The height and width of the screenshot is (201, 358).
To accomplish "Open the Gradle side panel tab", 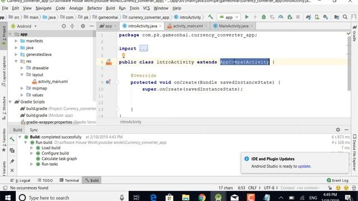I will 354,33.
